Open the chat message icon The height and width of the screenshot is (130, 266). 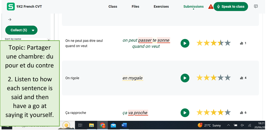256,6
